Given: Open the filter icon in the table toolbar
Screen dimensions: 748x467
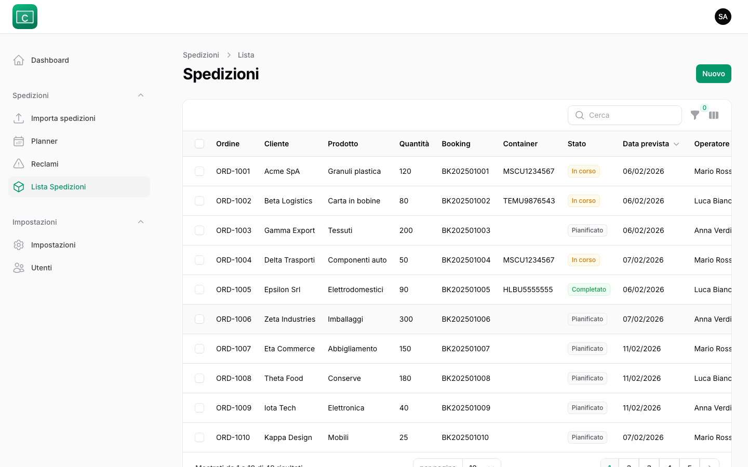Looking at the screenshot, I should click(696, 115).
